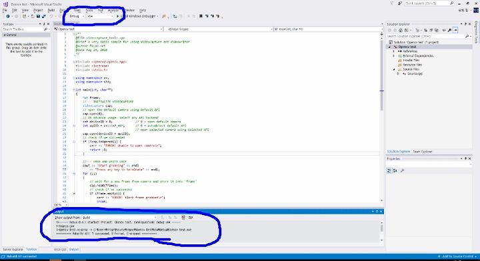Screen dimensions: 480x261
Task: Switch to the Team Explorer tab
Action: click(x=423, y=152)
